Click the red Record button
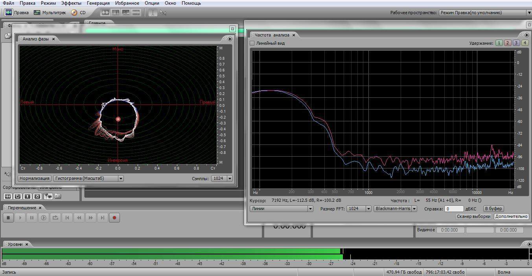 coord(114,218)
